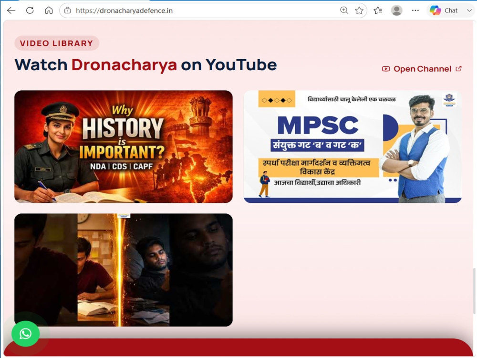The height and width of the screenshot is (358, 477).
Task: Reload the page with the refresh icon
Action: tap(30, 11)
